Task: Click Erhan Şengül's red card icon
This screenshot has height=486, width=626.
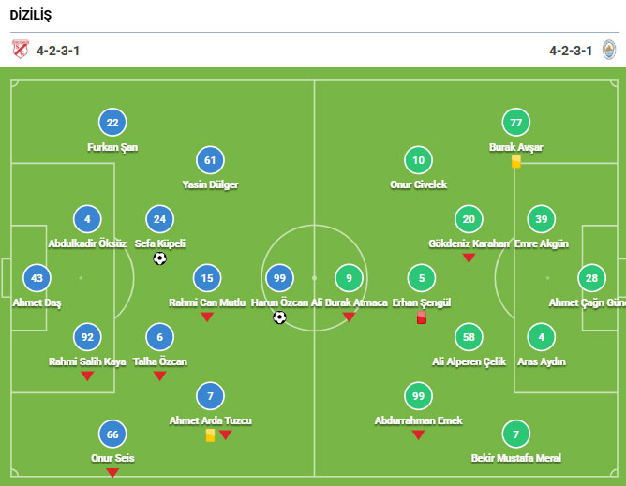Action: coord(422,317)
